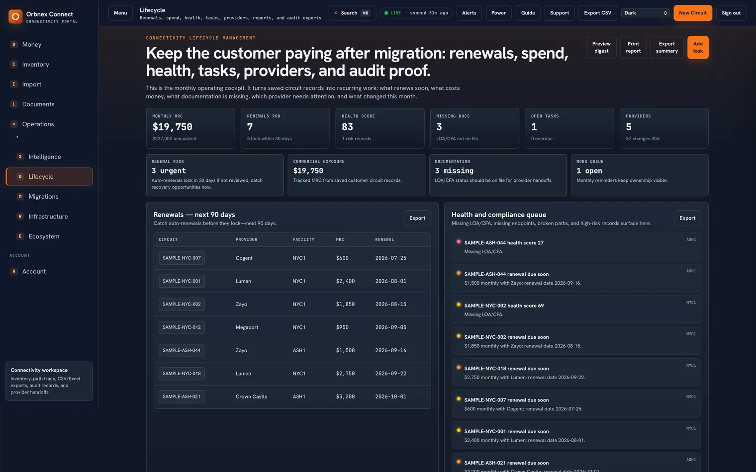Open Documents in the sidebar
The height and width of the screenshot is (472, 756).
click(49, 104)
